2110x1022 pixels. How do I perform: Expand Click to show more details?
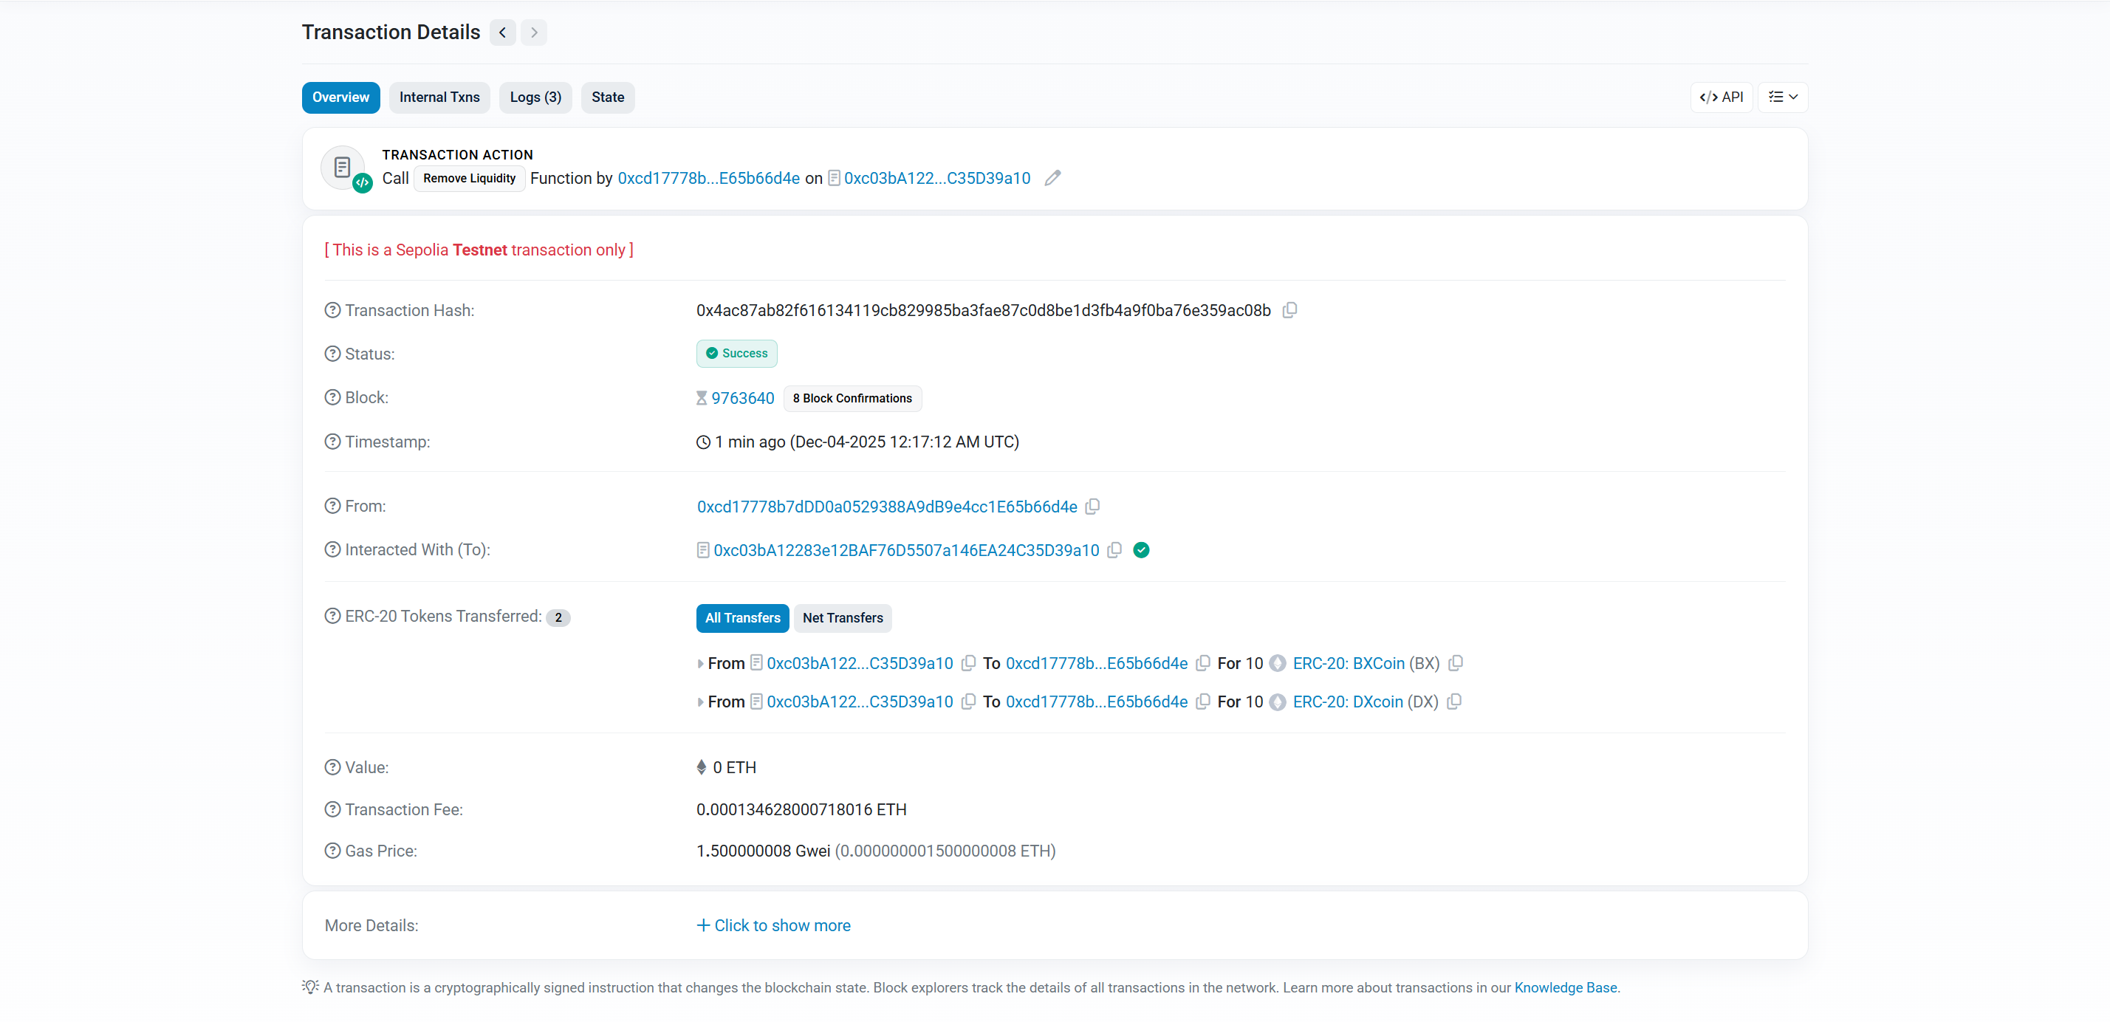(773, 925)
